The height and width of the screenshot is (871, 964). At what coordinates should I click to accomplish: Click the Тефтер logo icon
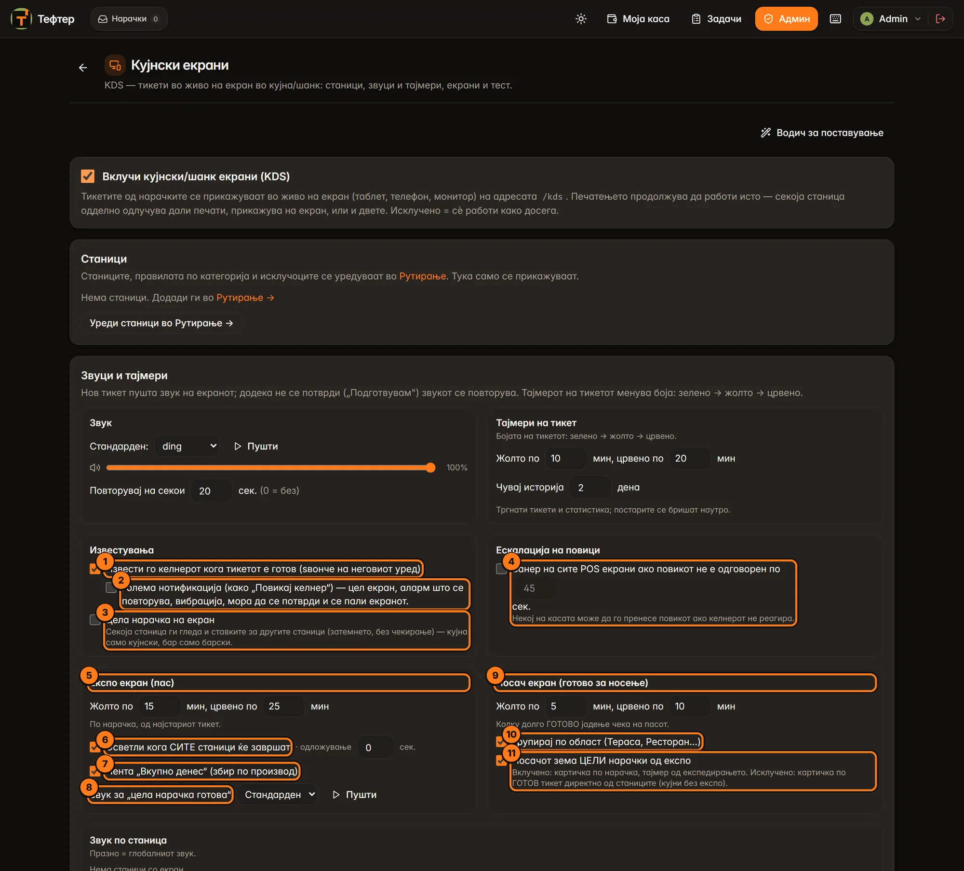[21, 19]
